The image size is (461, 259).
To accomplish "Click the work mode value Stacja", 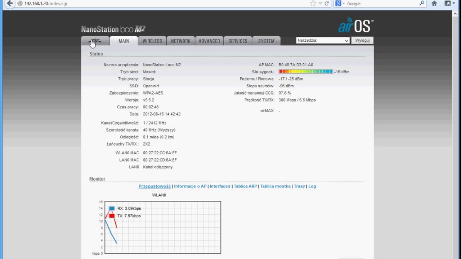I will pyautogui.click(x=148, y=79).
